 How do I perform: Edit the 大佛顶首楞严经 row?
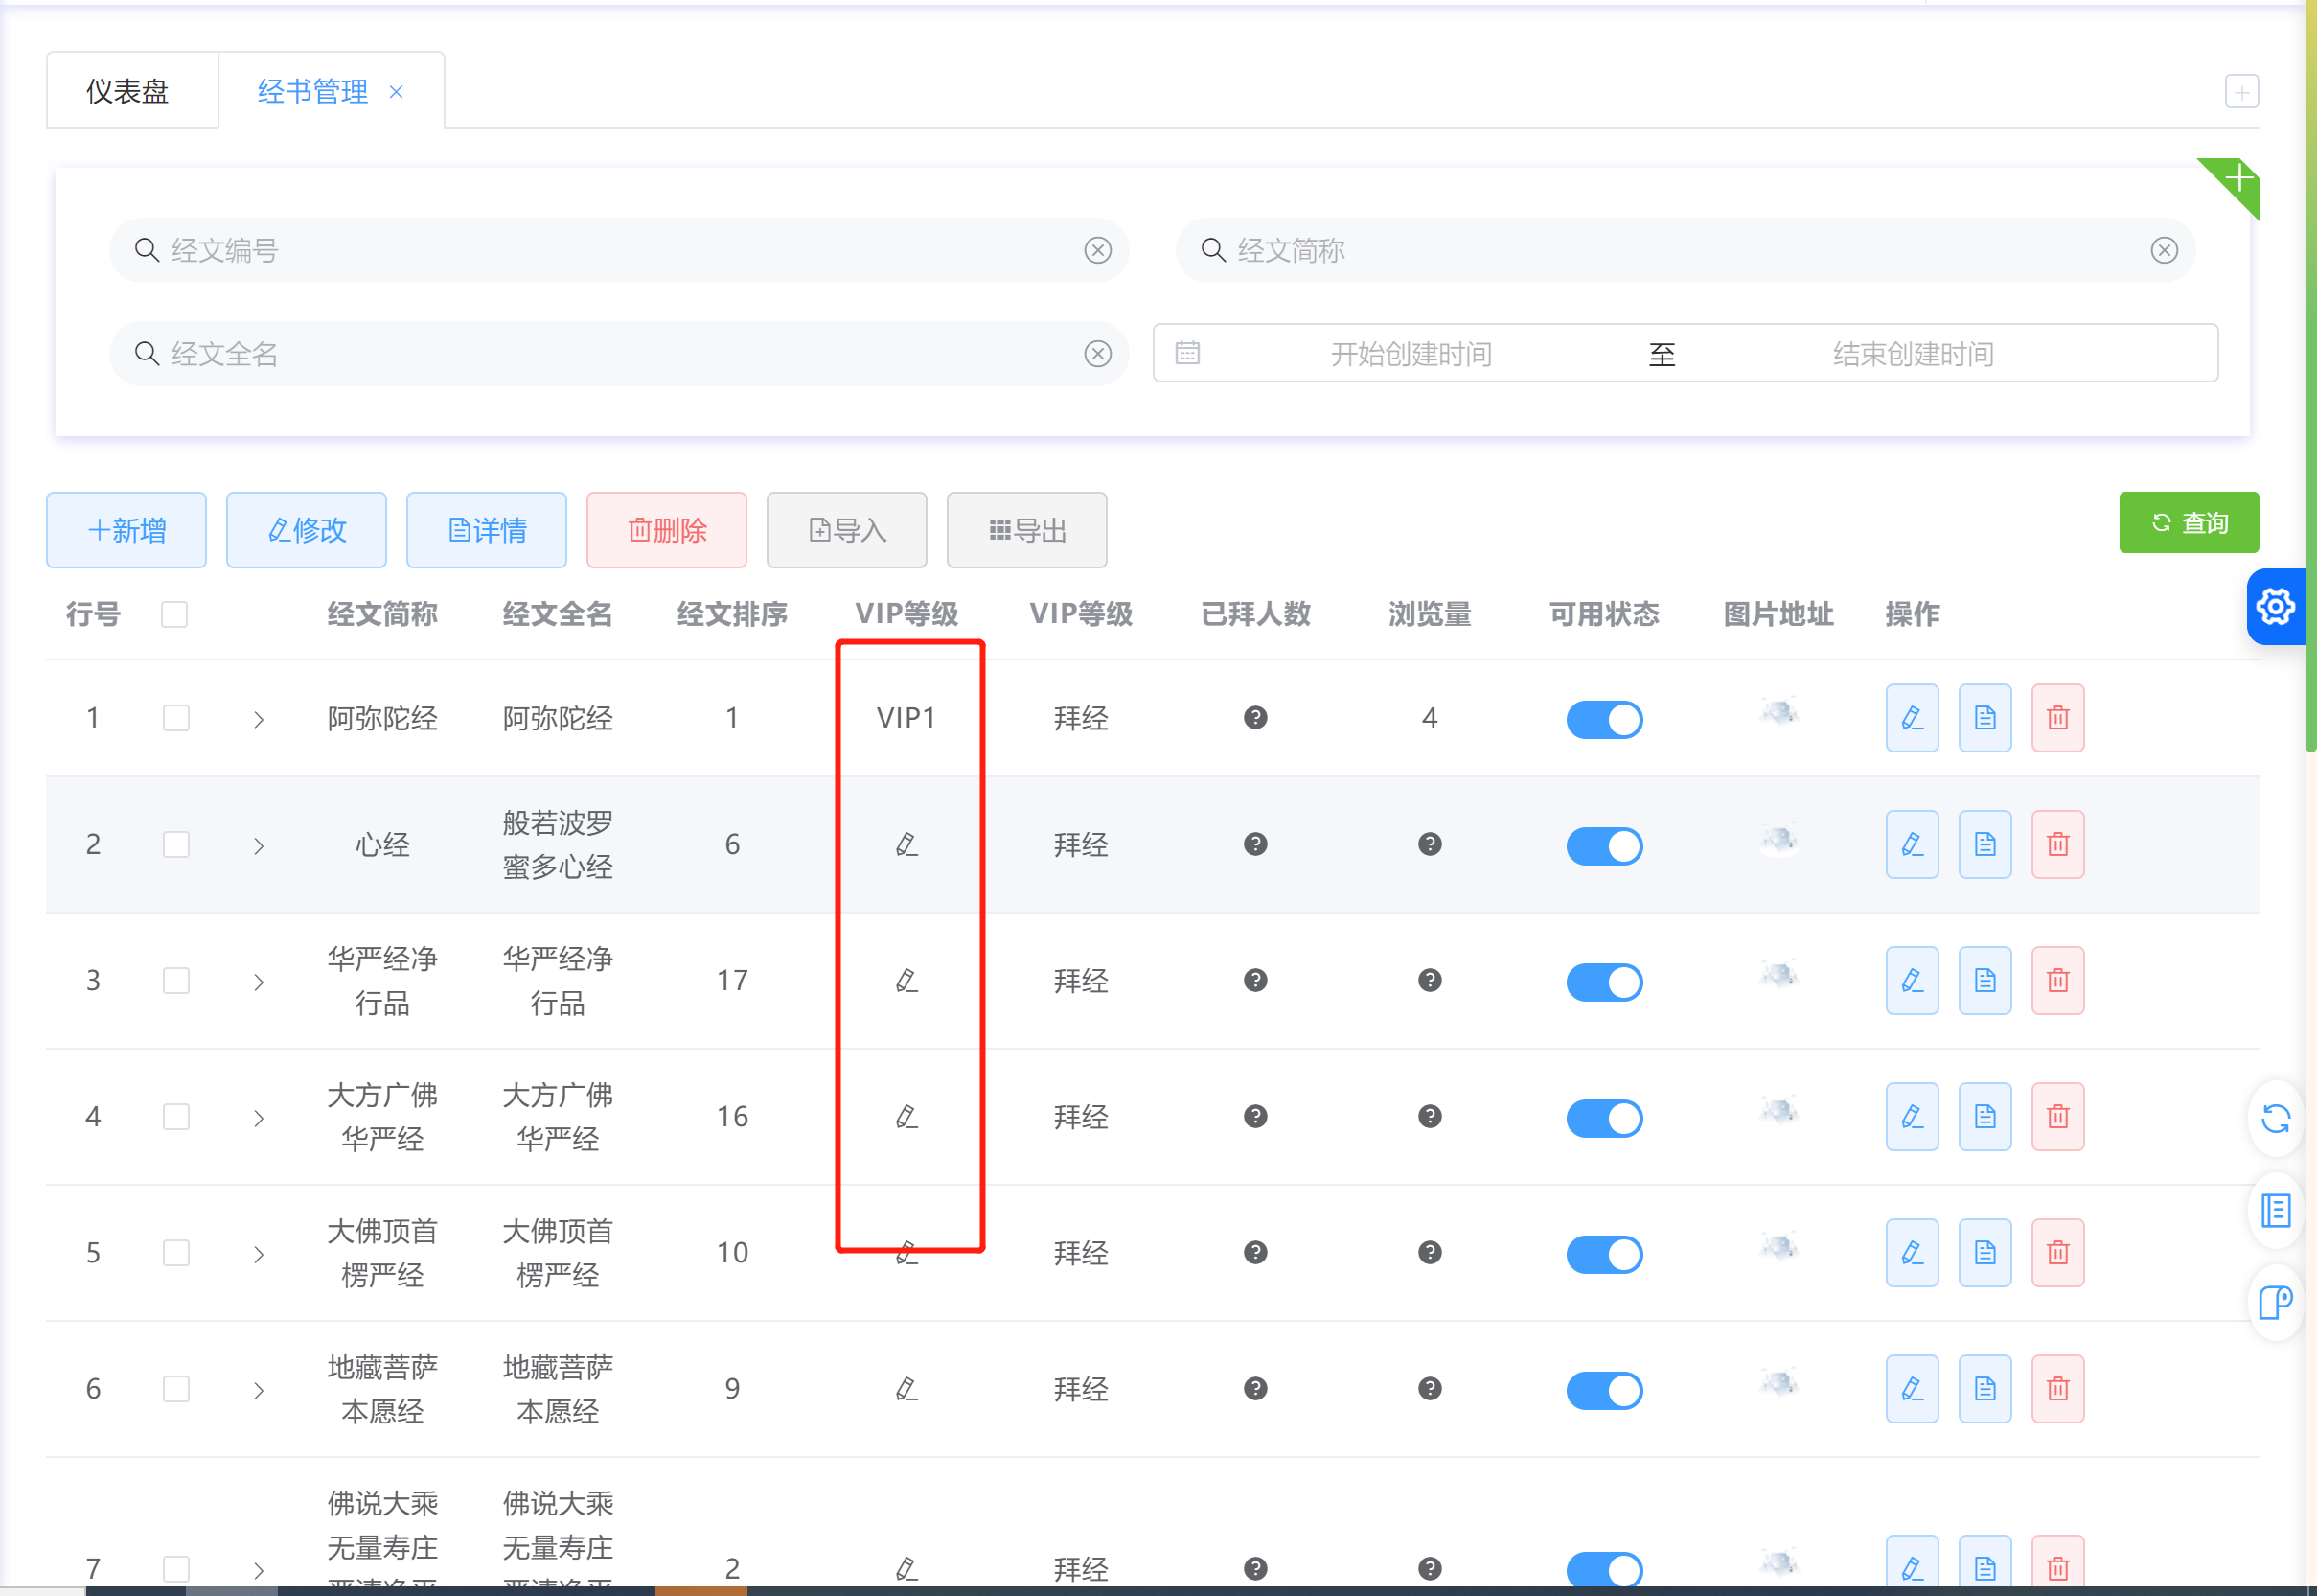coord(1911,1253)
